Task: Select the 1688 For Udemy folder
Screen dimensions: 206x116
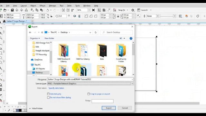Action: tap(83, 52)
